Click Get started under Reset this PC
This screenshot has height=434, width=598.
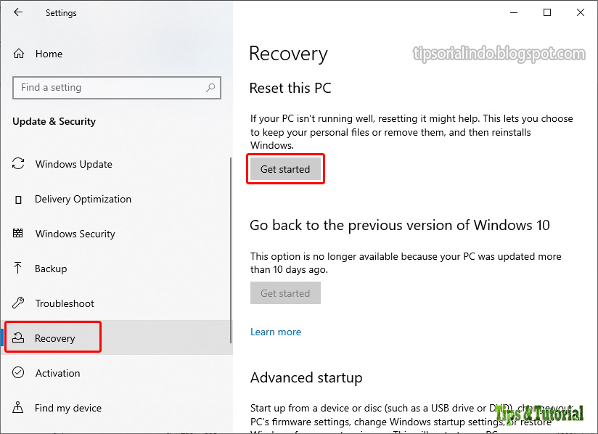[x=285, y=168]
